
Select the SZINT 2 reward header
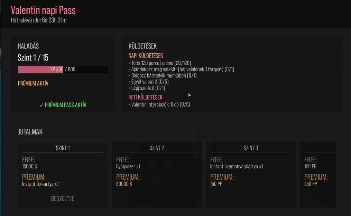(x=157, y=148)
